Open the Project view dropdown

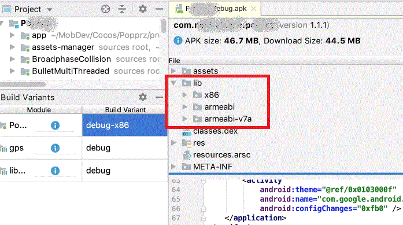pos(50,10)
